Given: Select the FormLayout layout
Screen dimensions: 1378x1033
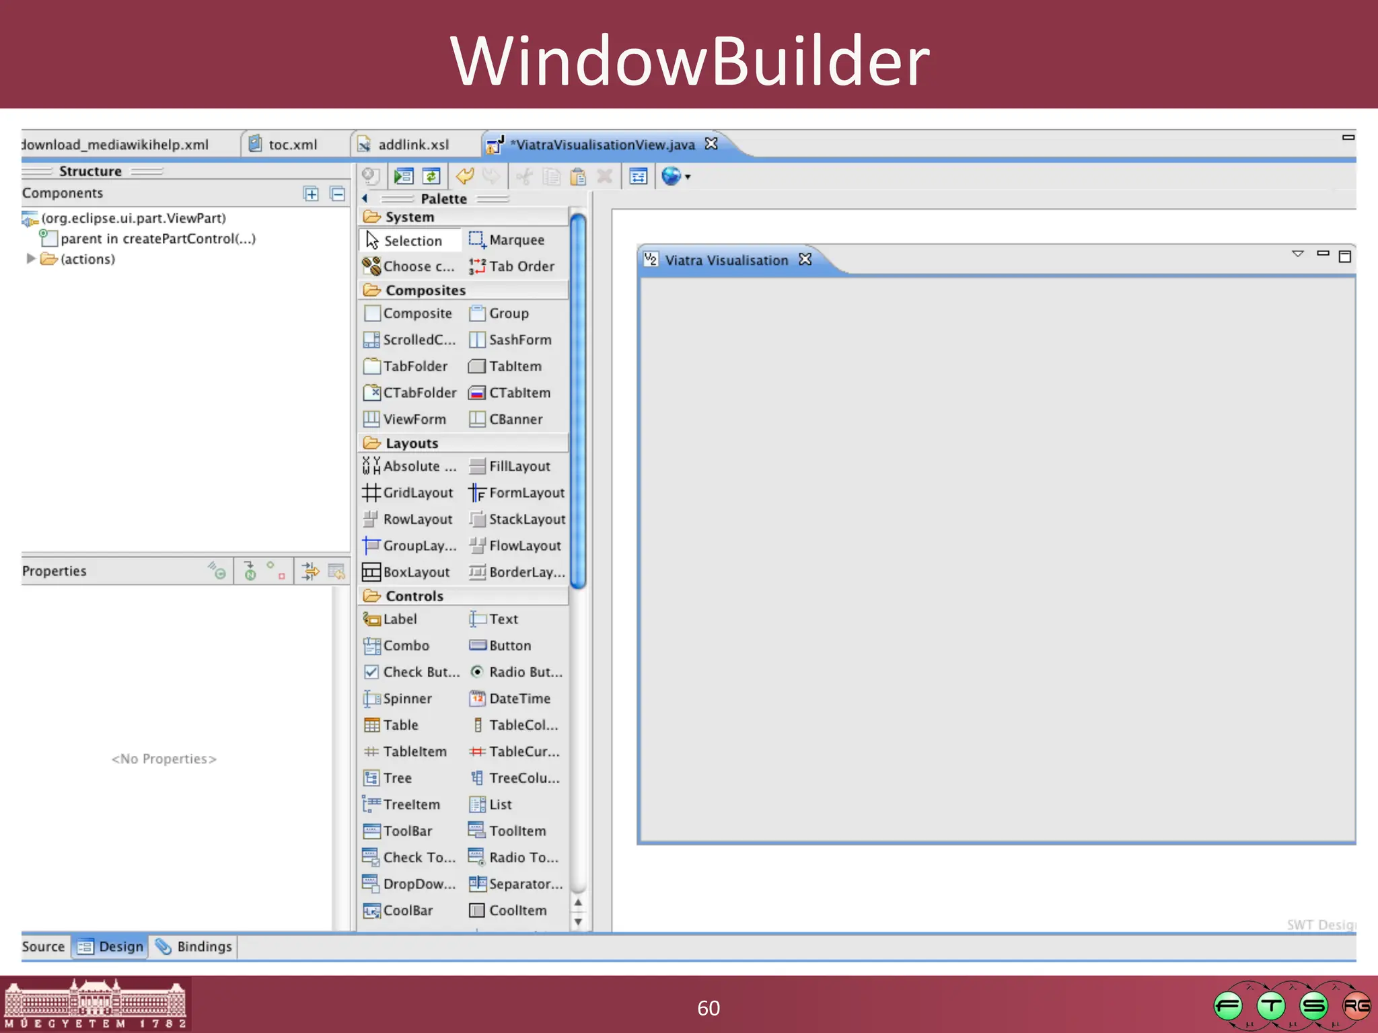Looking at the screenshot, I should click(x=515, y=493).
